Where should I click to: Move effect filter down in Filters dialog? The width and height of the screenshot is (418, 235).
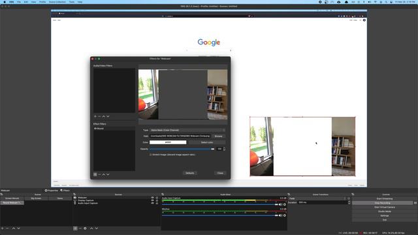[x=108, y=174]
